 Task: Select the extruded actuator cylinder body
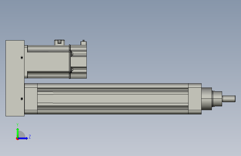(x=113, y=99)
